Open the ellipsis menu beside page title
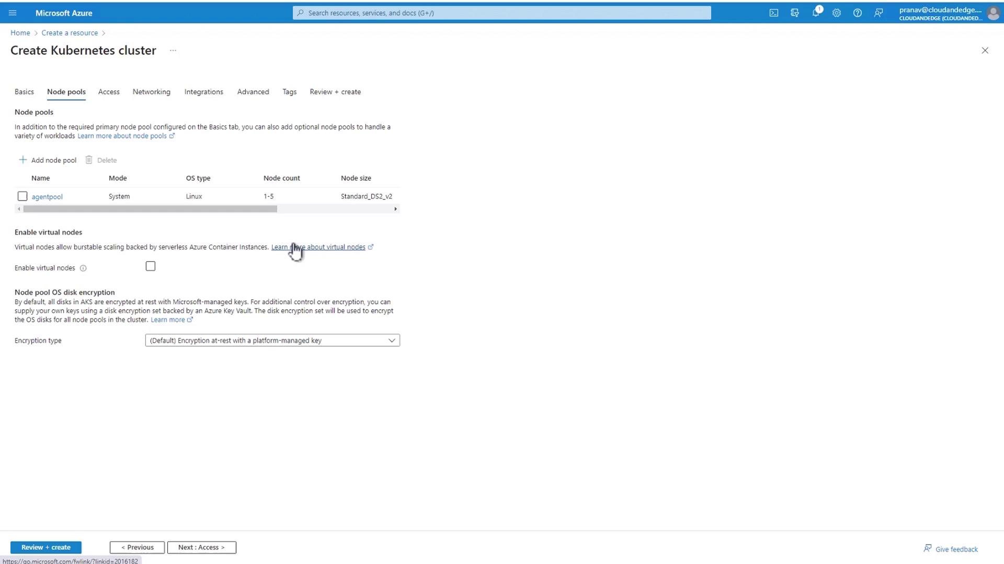This screenshot has width=1004, height=564. (173, 51)
